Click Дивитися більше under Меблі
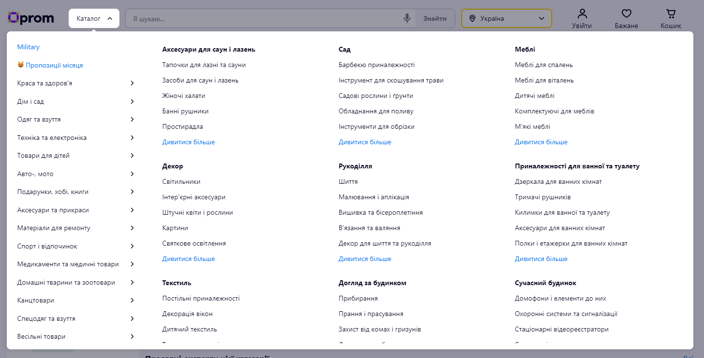 541,142
